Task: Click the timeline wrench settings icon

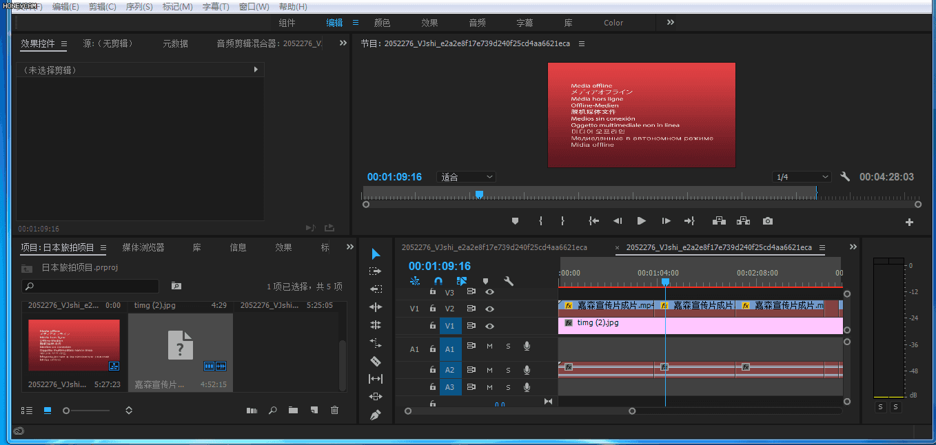Action: [509, 281]
